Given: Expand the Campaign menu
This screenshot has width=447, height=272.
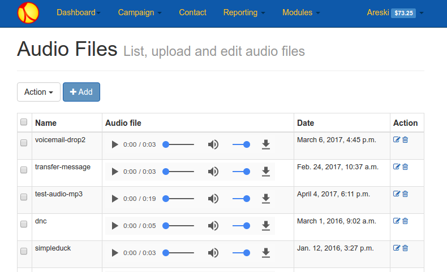Looking at the screenshot, I should click(140, 12).
